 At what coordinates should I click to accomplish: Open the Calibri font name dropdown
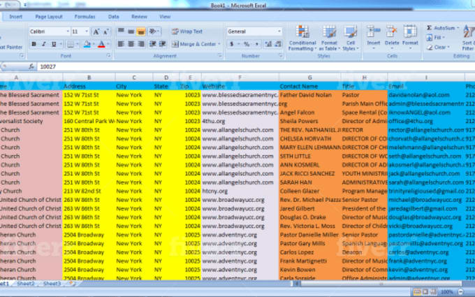pos(68,31)
